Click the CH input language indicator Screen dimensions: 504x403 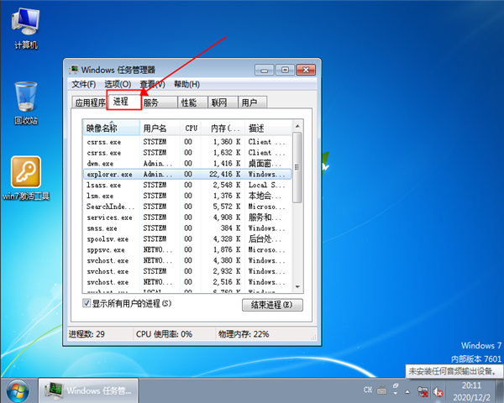tap(368, 390)
